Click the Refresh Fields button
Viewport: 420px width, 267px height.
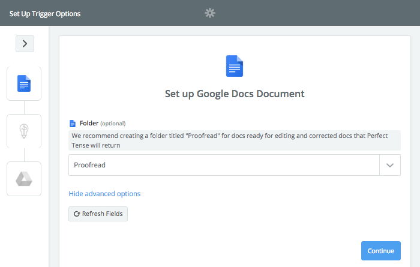click(98, 214)
